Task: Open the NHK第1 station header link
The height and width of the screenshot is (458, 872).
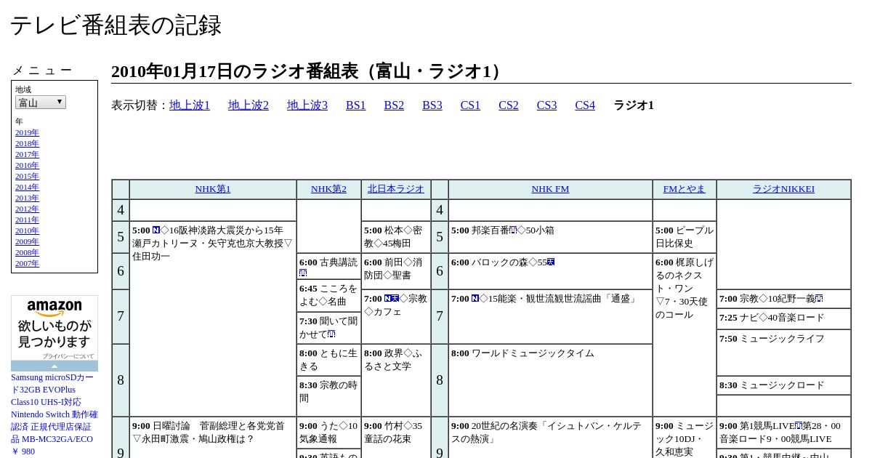Action: (213, 189)
